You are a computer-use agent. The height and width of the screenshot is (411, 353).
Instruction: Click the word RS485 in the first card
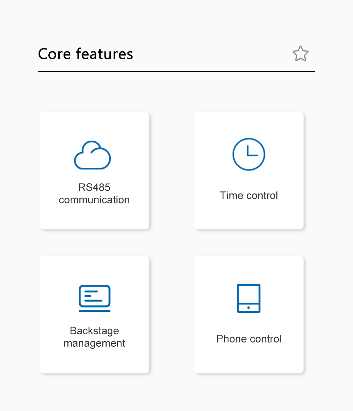pos(94,187)
